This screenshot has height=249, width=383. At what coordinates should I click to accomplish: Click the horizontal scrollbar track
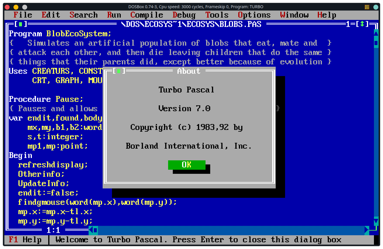pyautogui.click(x=231, y=230)
